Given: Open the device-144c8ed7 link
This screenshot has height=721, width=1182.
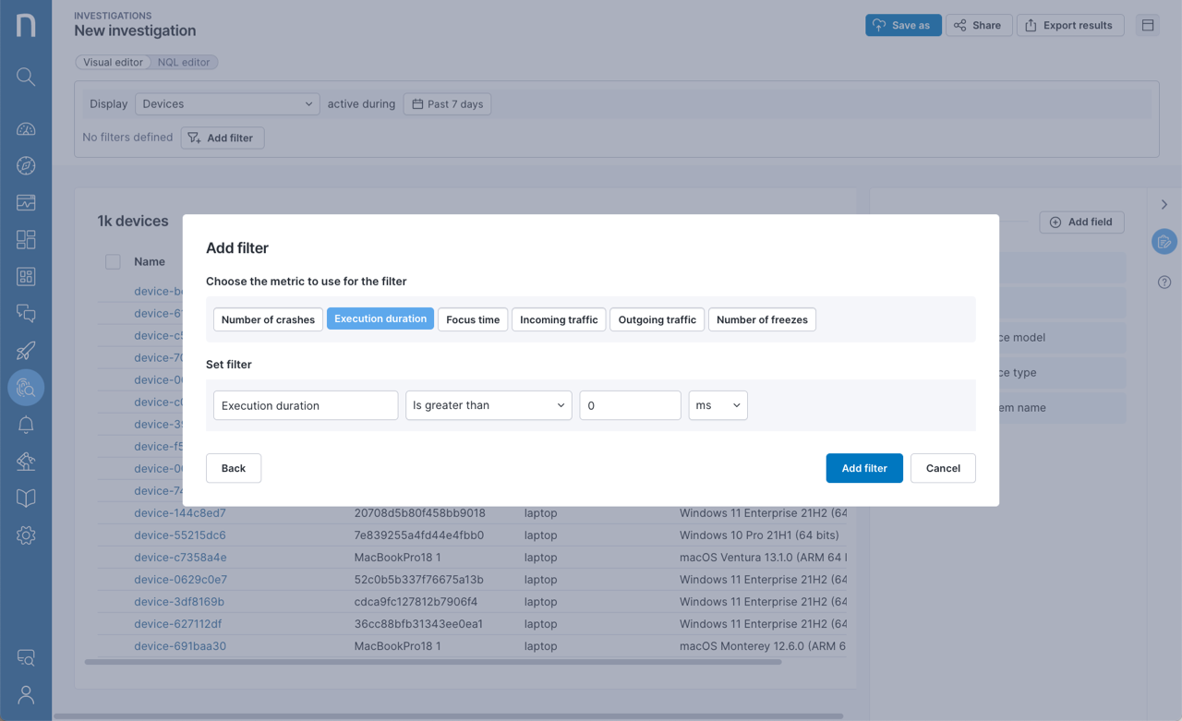Looking at the screenshot, I should [x=179, y=512].
